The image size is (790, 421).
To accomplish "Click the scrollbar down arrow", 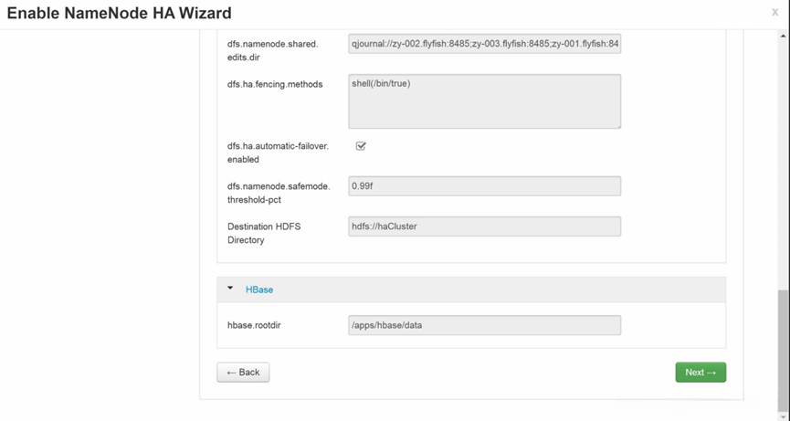I will (783, 415).
